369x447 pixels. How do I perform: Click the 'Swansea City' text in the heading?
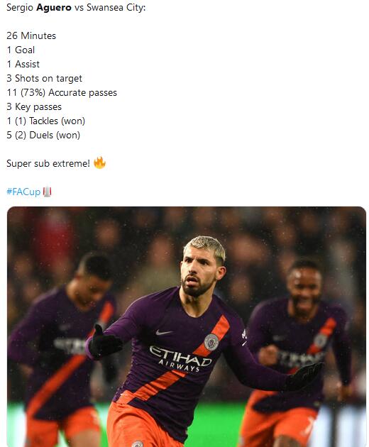[x=115, y=7]
